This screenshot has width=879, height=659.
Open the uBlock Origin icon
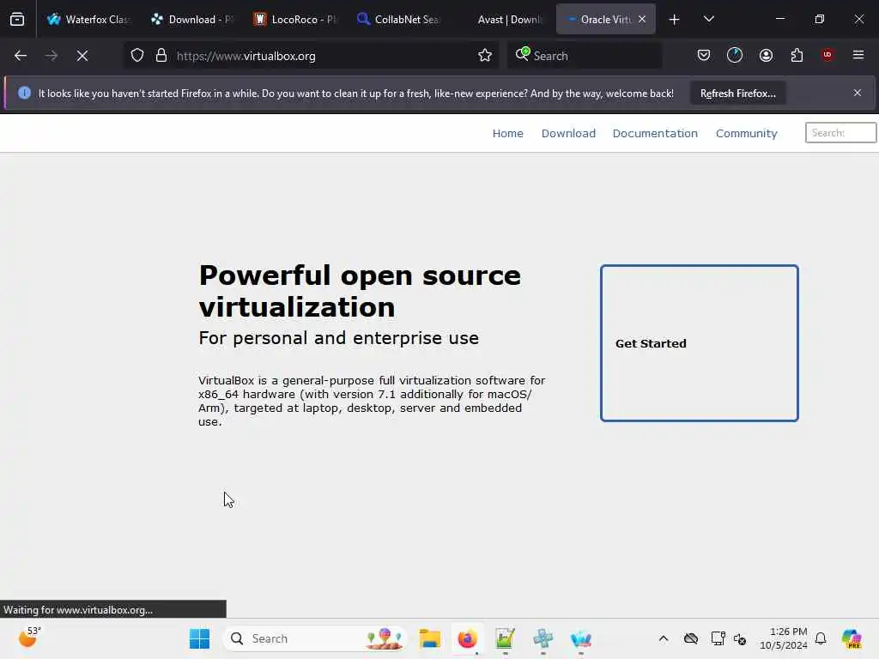(827, 55)
